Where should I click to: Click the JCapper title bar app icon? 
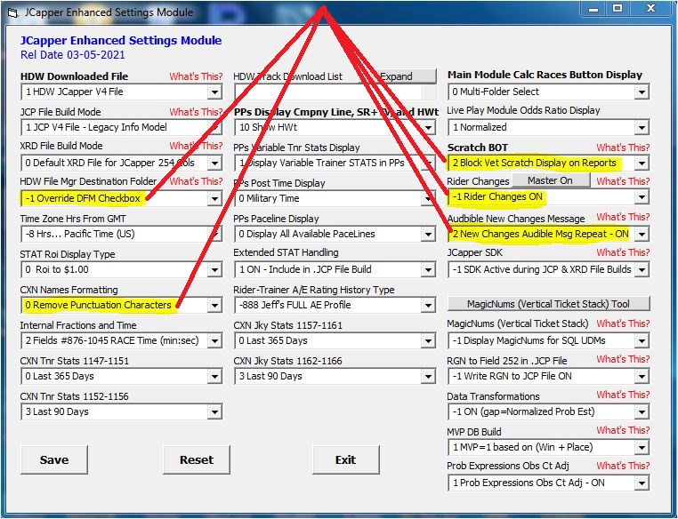click(x=13, y=13)
